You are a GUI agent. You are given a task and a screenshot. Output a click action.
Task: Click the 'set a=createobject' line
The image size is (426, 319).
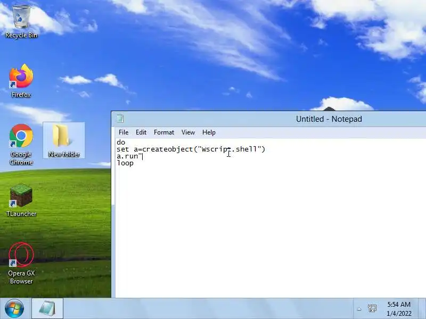pos(191,149)
